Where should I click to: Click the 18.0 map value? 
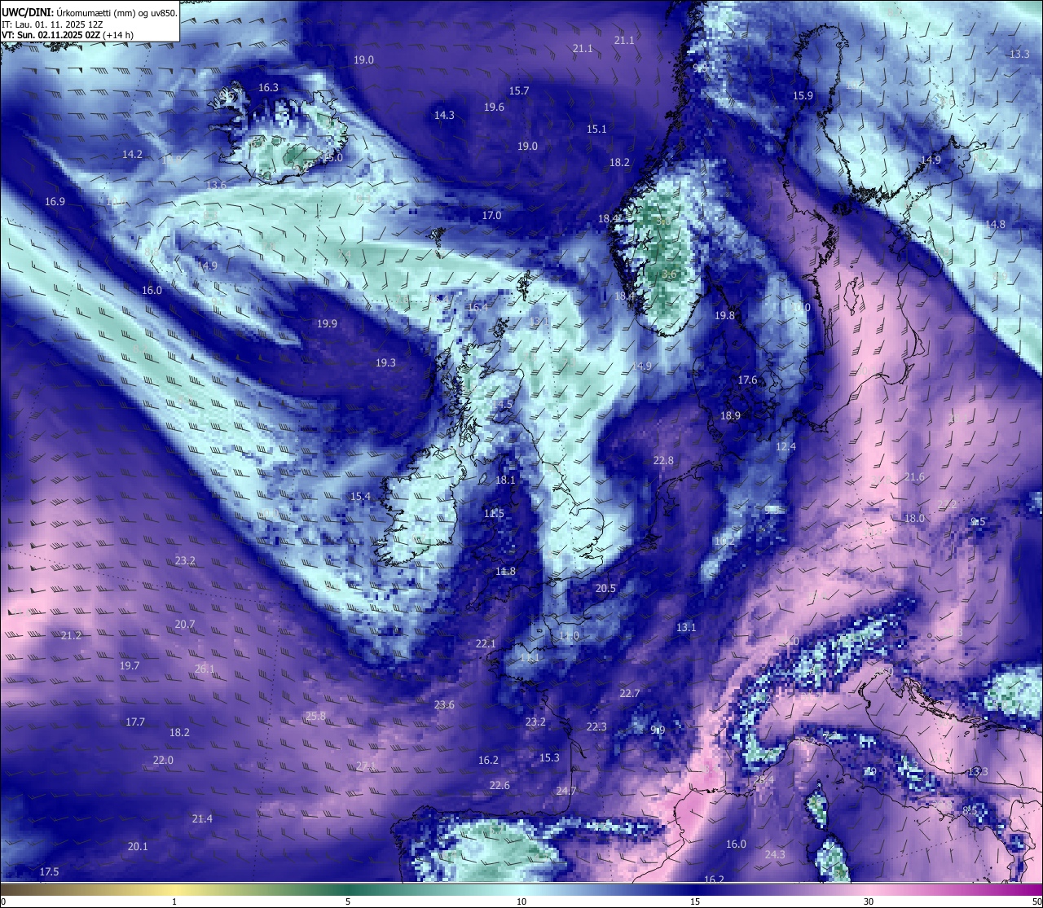point(914,519)
